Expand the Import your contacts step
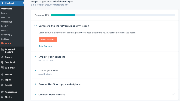The height and width of the screenshot is (101, 180). [35, 57]
